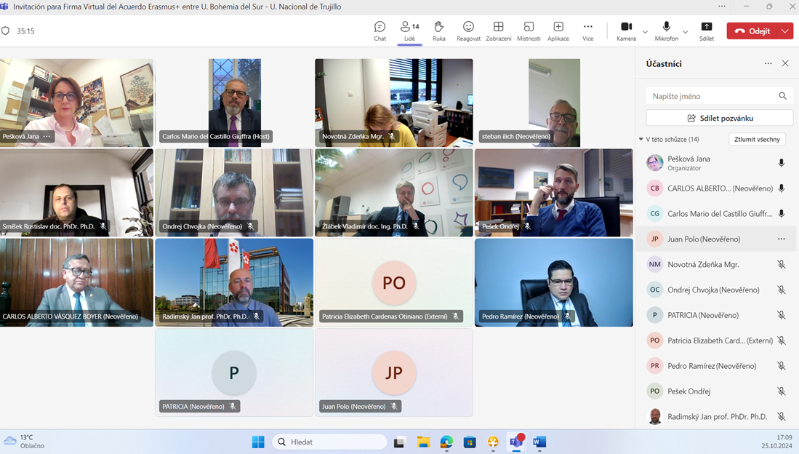Click the search magnifier in participants panel

(783, 96)
